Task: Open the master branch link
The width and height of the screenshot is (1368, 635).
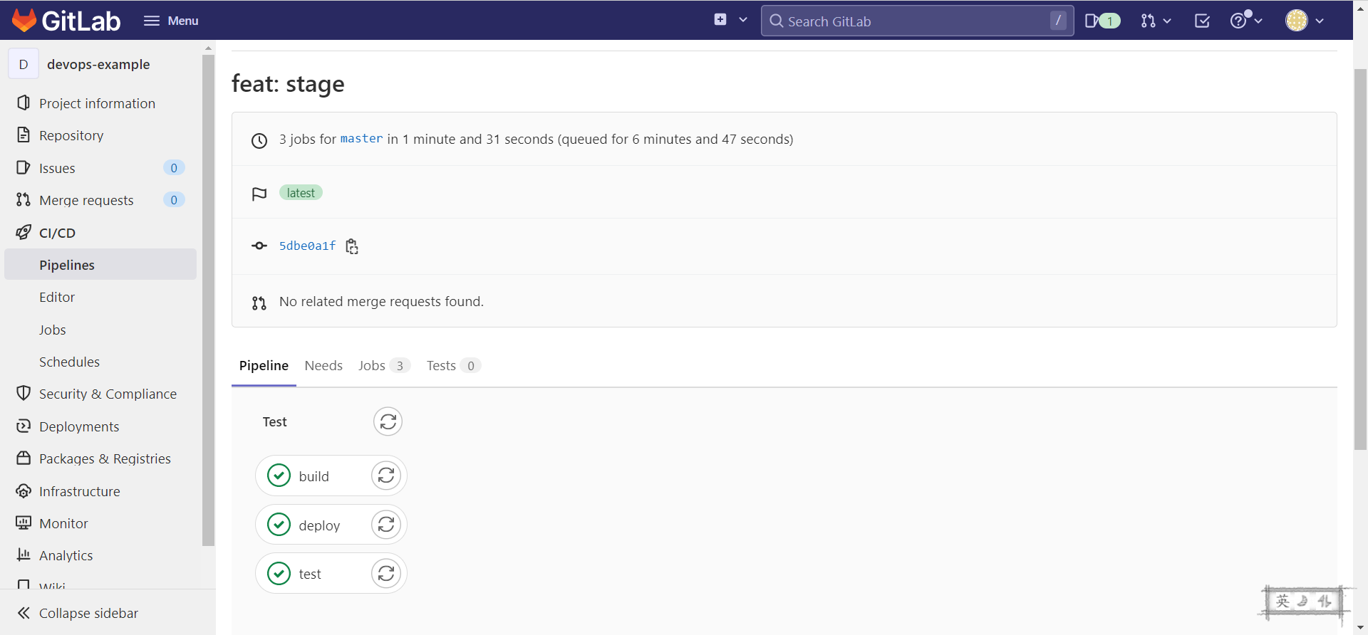Action: 361,139
